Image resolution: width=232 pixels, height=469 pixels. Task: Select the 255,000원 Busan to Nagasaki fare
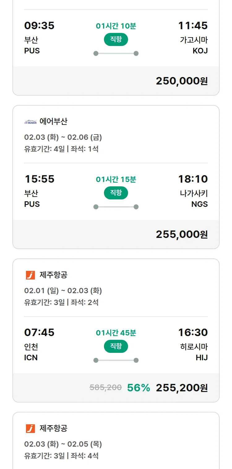pyautogui.click(x=182, y=234)
